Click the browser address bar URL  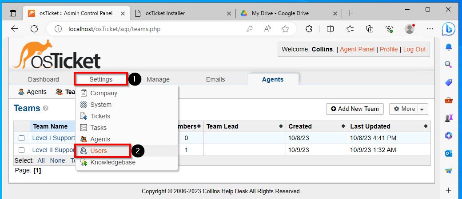coord(114,29)
